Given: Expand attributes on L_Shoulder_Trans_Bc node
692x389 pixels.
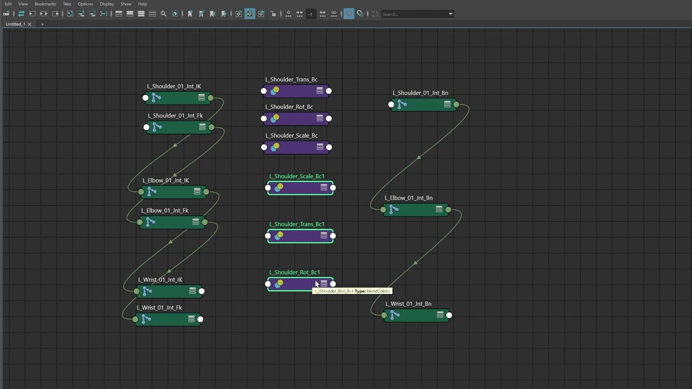Looking at the screenshot, I should (320, 91).
